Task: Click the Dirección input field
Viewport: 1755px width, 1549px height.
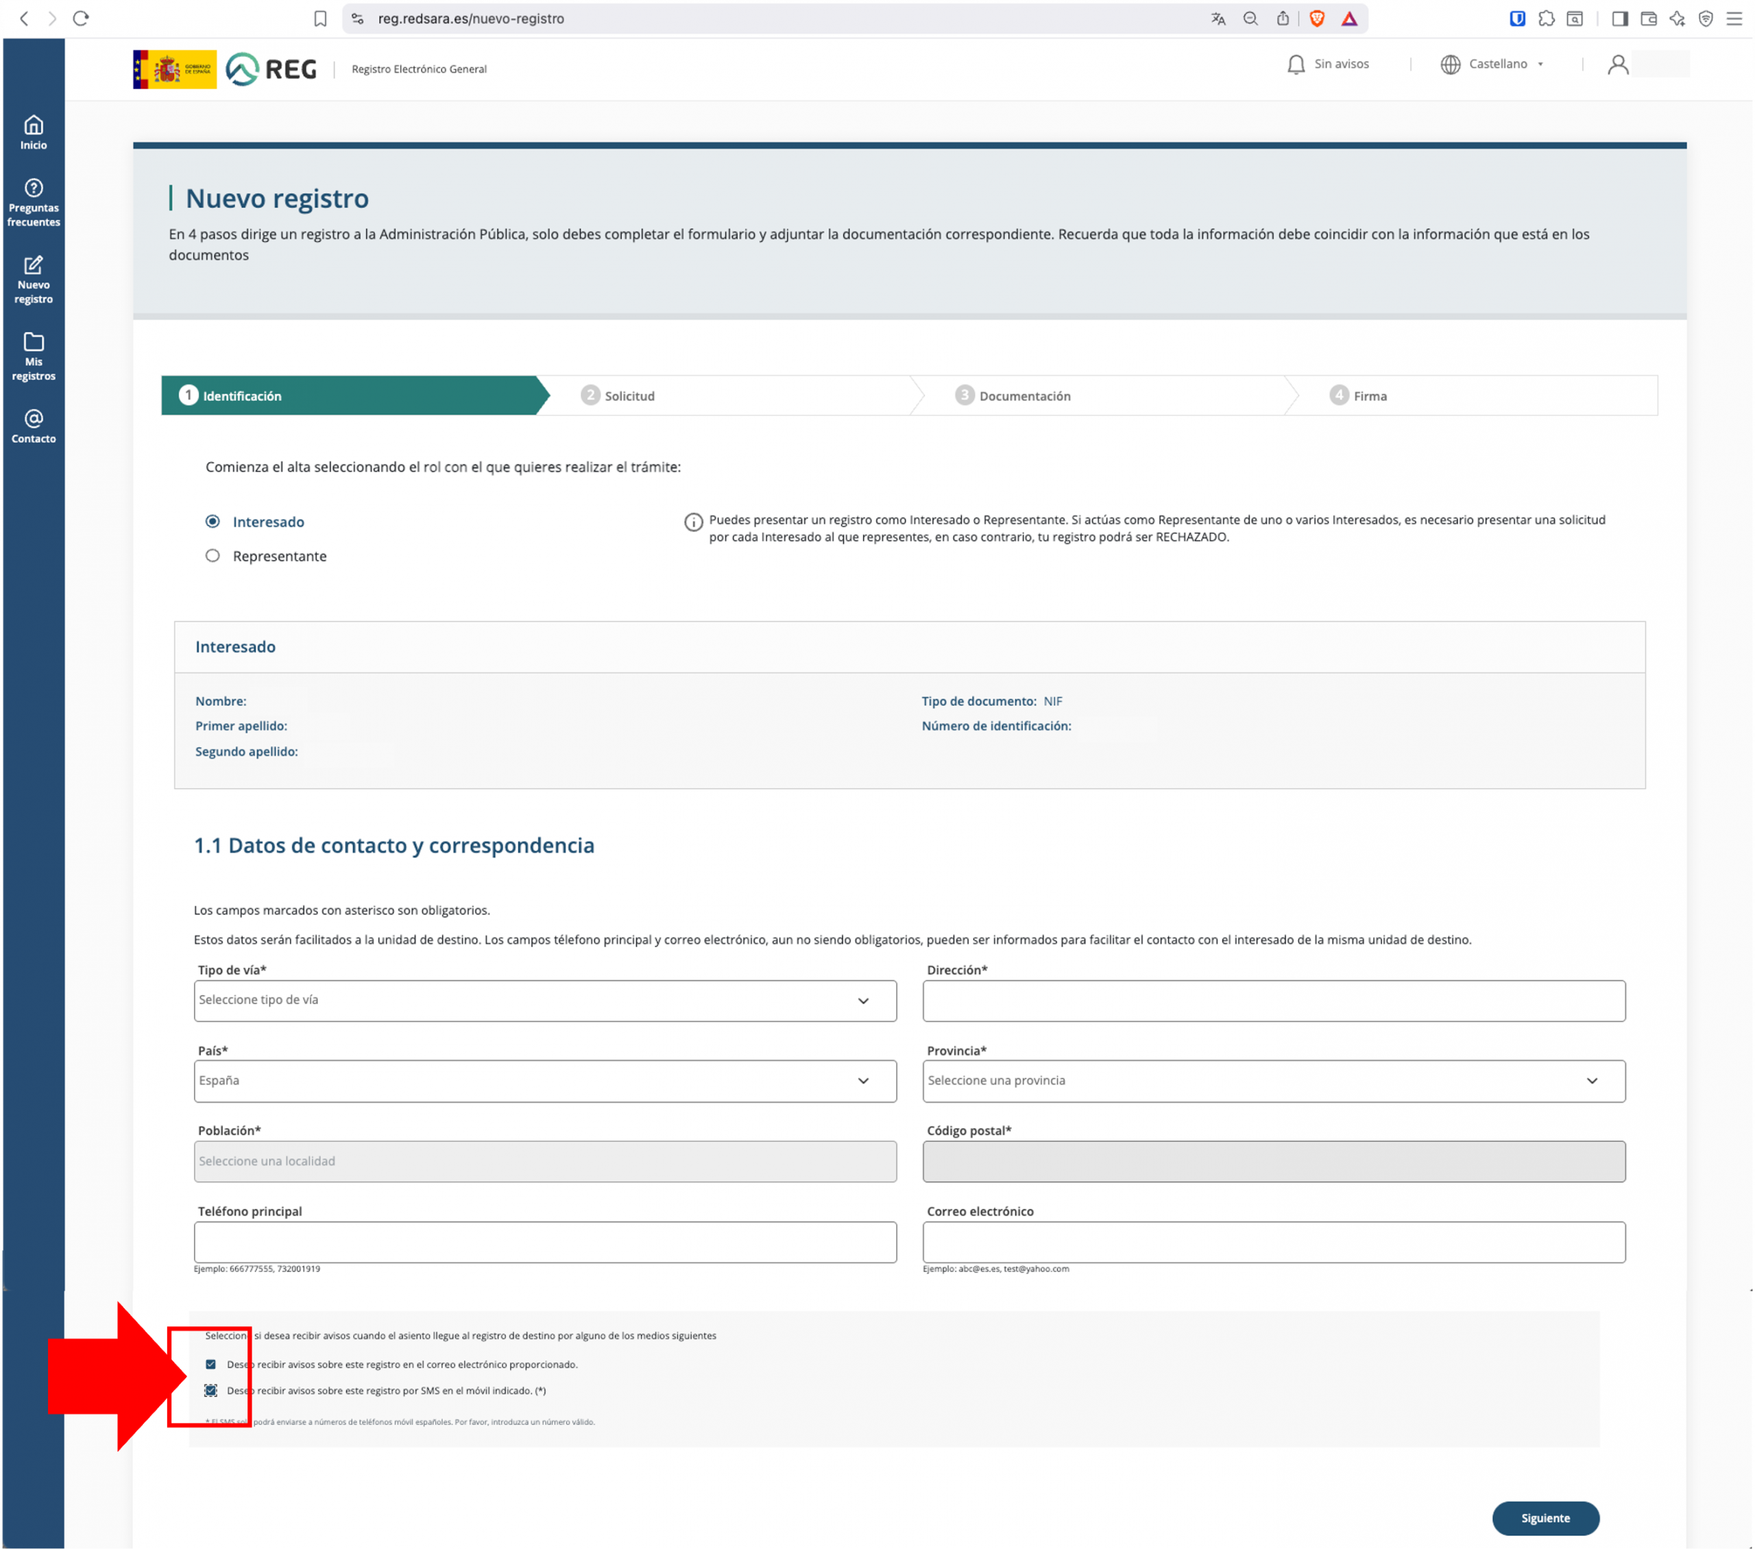Action: (x=1273, y=1000)
